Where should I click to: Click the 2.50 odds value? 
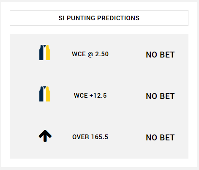102,54
